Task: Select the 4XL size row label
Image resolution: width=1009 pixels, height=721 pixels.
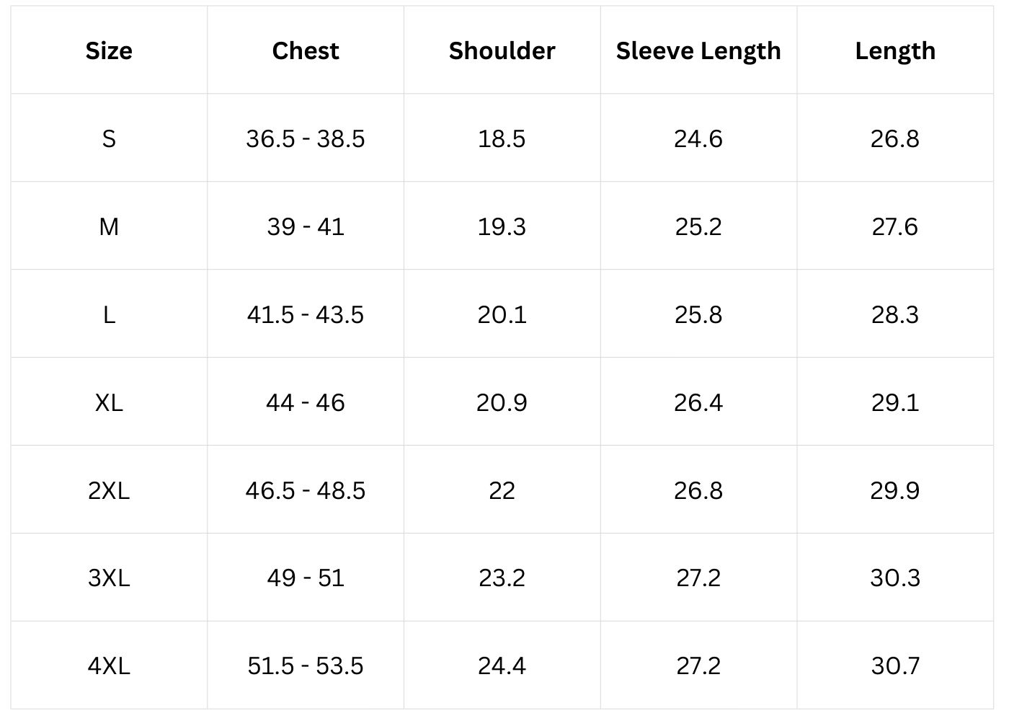Action: 109,665
